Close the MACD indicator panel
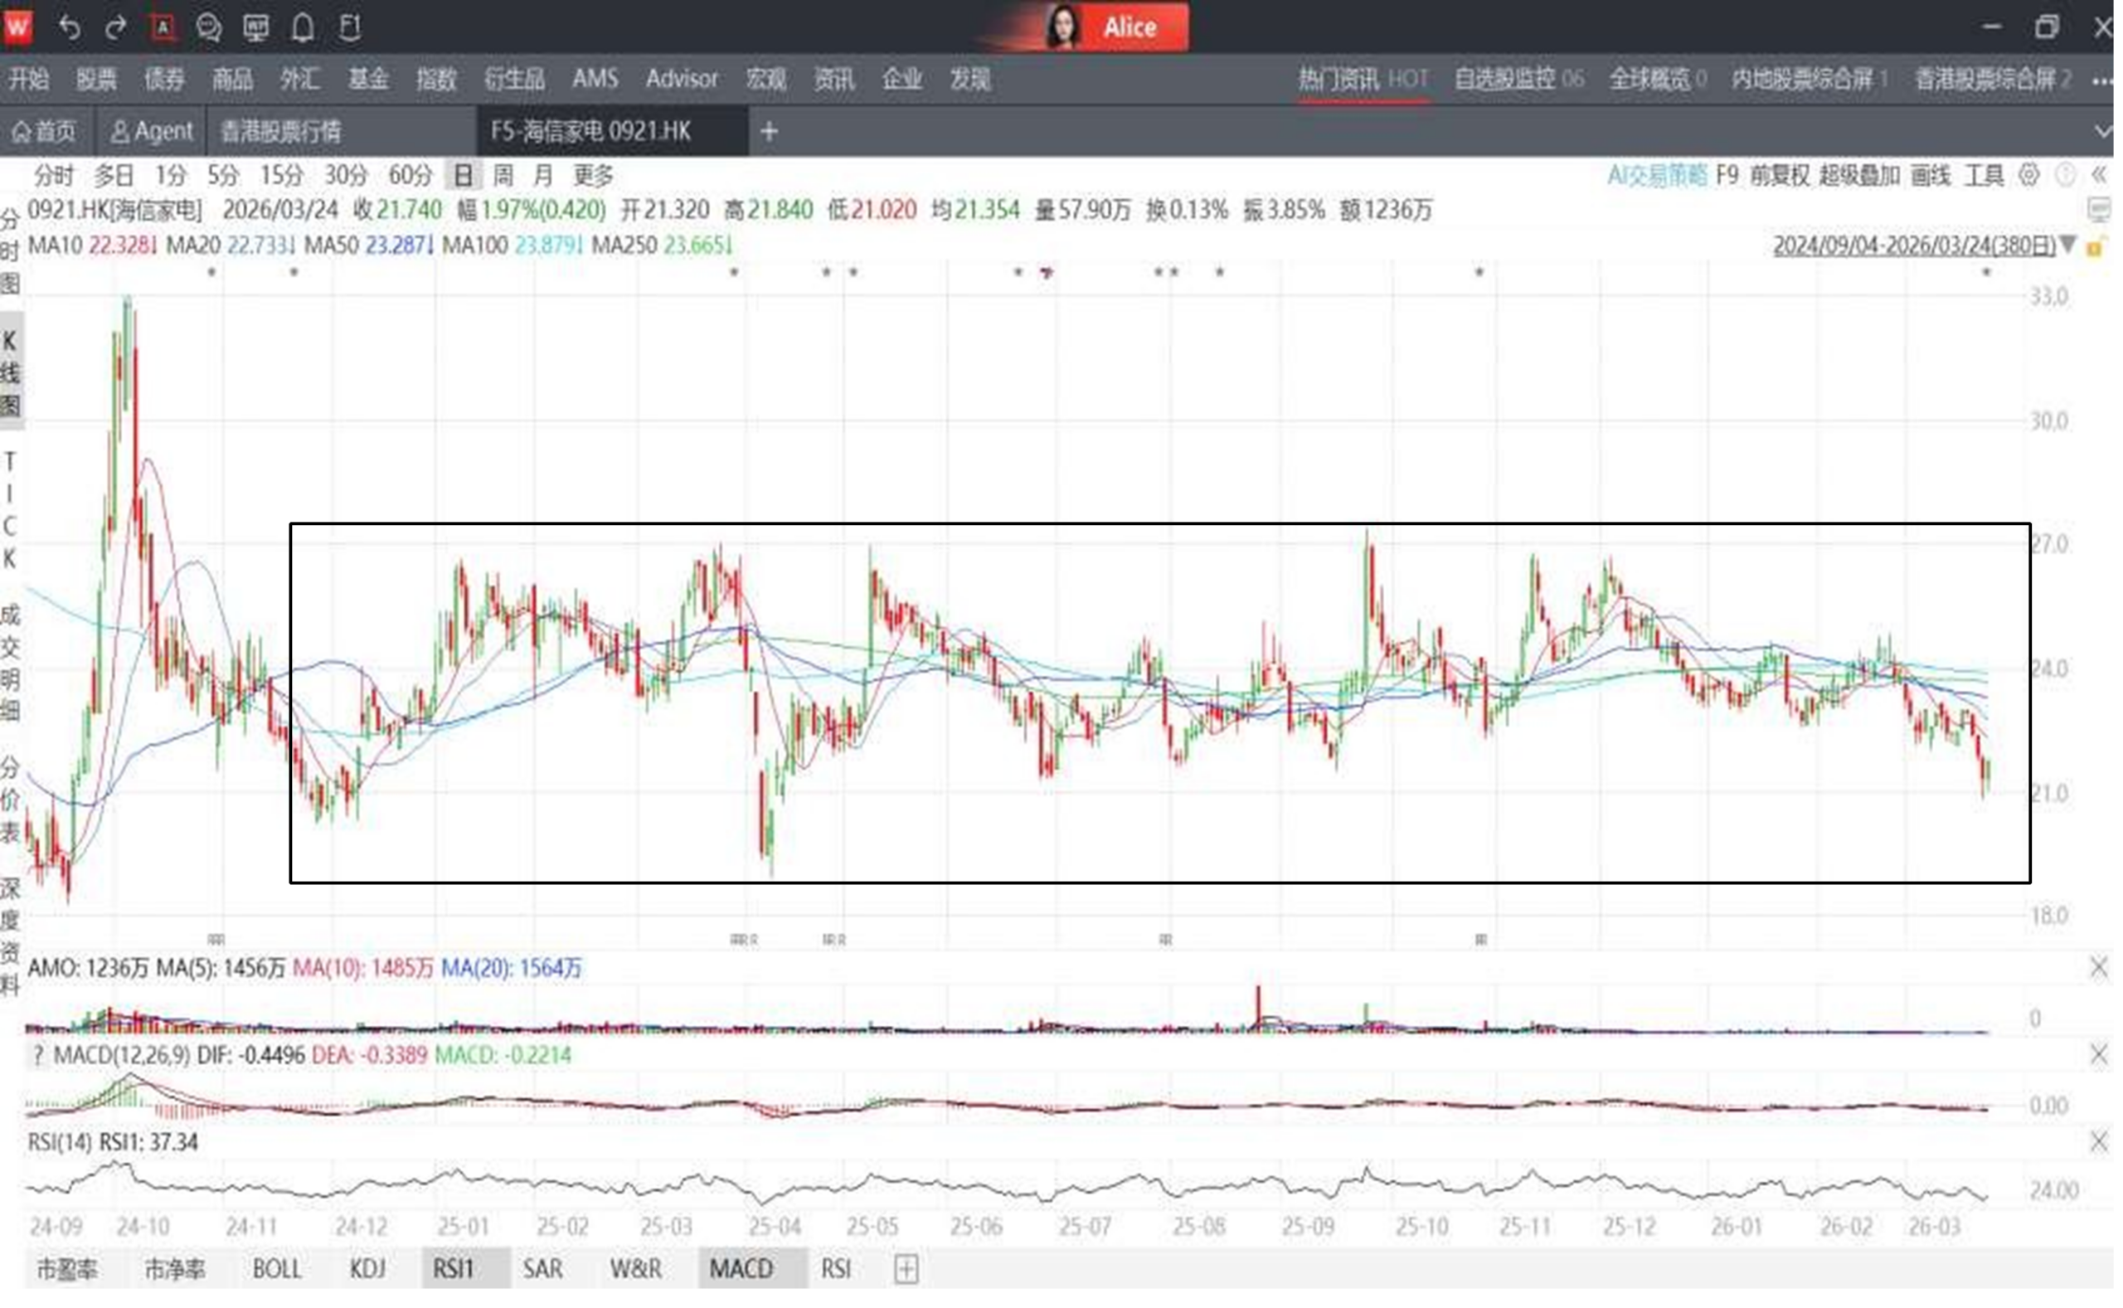 tap(2098, 1054)
